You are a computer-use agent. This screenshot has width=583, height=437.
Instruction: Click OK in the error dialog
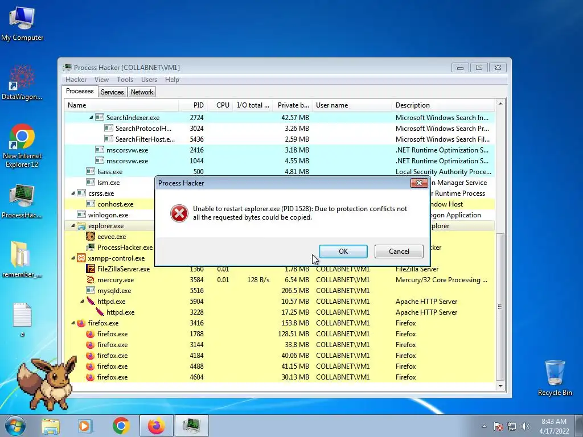coord(343,251)
